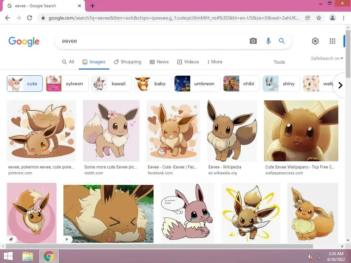Open the facebook.com Cute Eevee image
This screenshot has width=351, height=263.
tap(173, 131)
